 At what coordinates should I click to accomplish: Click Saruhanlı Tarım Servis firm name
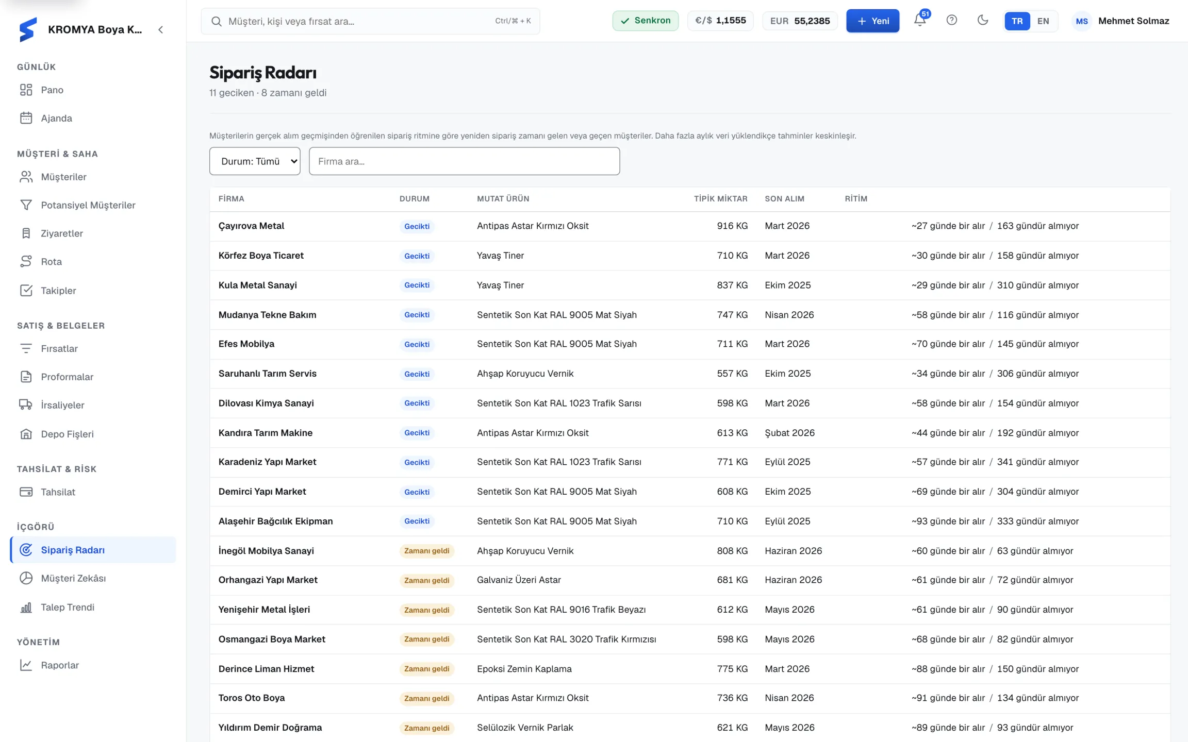268,374
